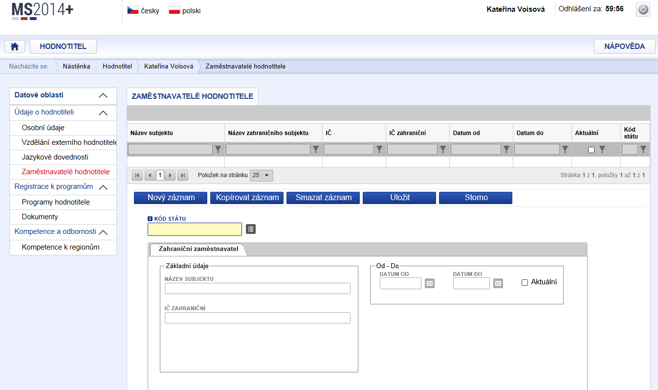Sort by IČ zahraniční column header
Viewport: 658px width, 390px height.
408,133
